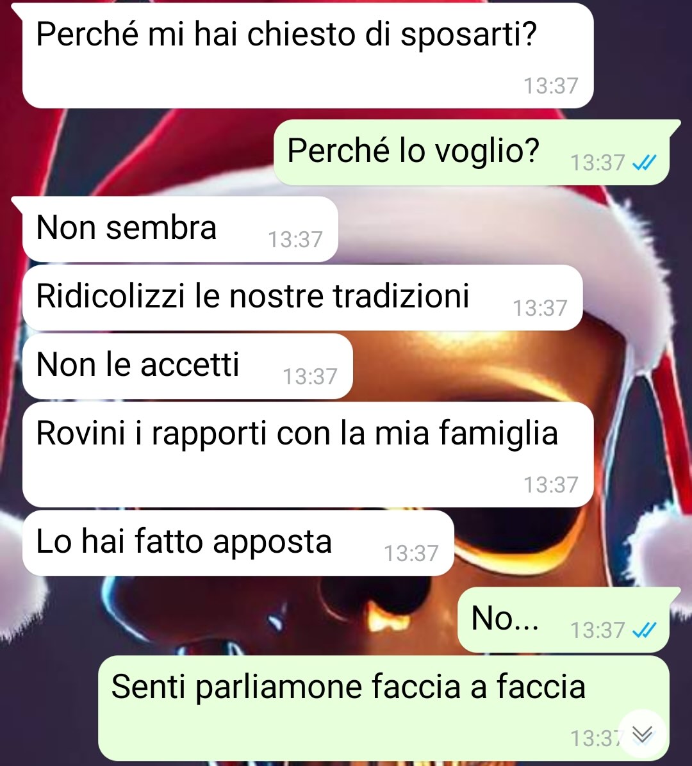This screenshot has width=692, height=766.
Task: Tap timestamp on "Non le accetti"
Action: point(310,377)
